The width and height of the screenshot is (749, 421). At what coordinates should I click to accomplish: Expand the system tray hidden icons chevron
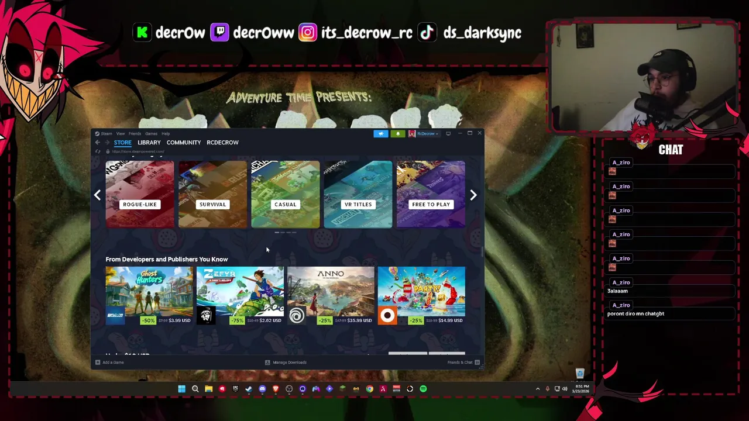click(538, 389)
